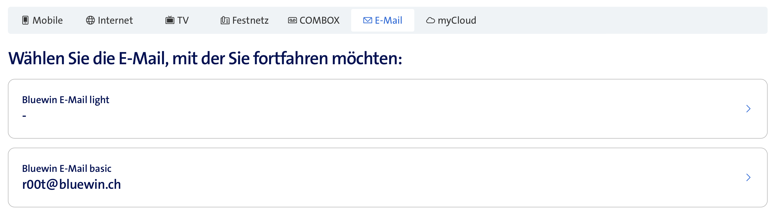Select the E-Mail tab label
Viewport: 771px width, 213px height.
click(x=389, y=20)
